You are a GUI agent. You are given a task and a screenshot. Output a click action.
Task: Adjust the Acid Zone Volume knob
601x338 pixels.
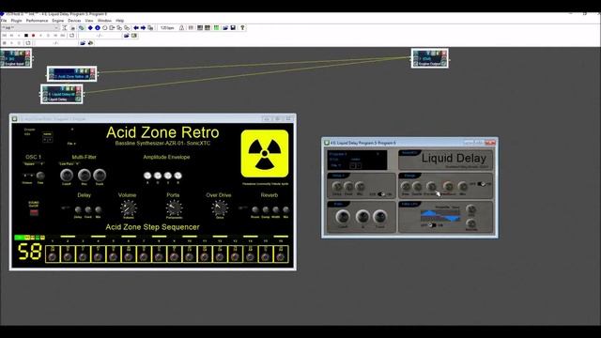129,208
